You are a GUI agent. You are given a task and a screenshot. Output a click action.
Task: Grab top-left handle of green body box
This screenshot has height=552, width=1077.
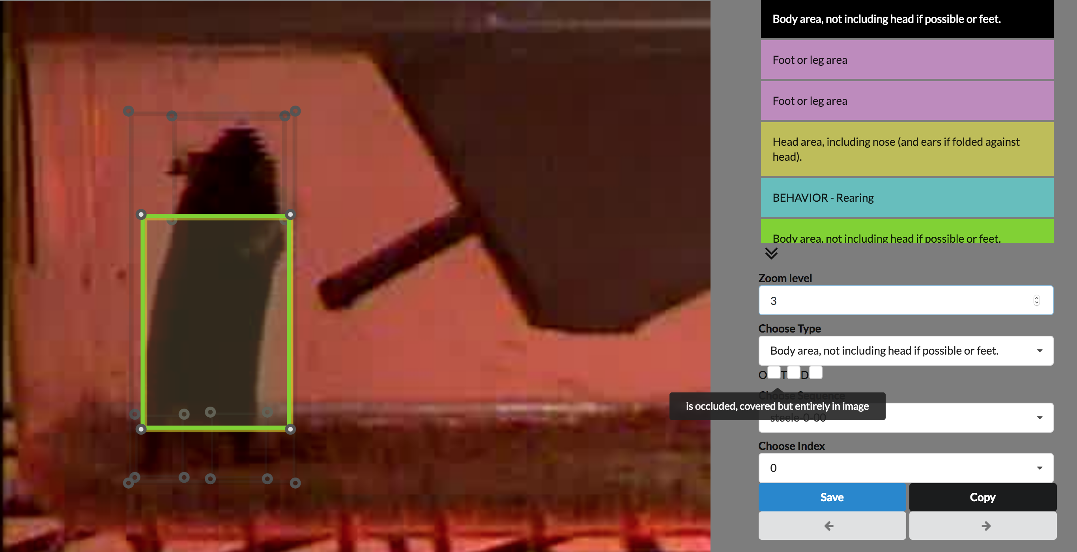pos(141,215)
